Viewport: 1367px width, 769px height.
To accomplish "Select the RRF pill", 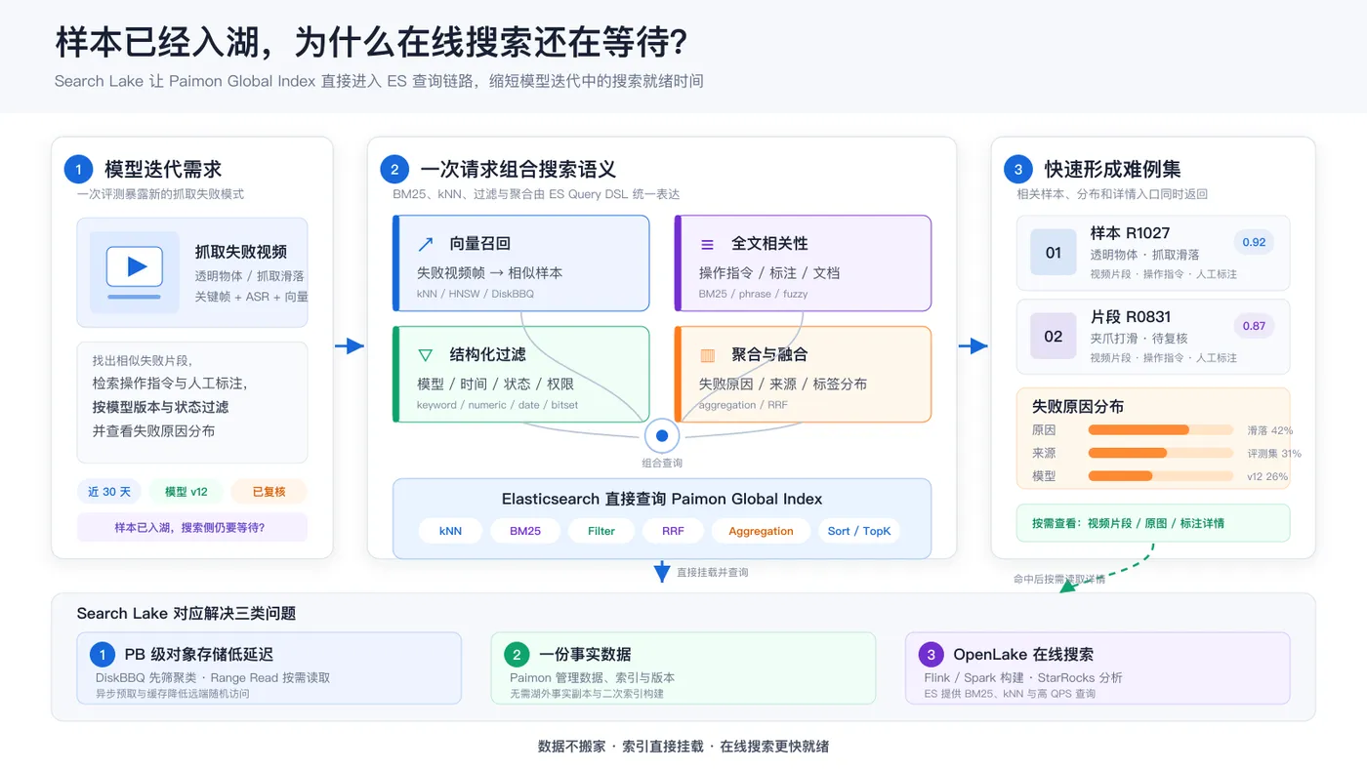I will click(x=673, y=531).
